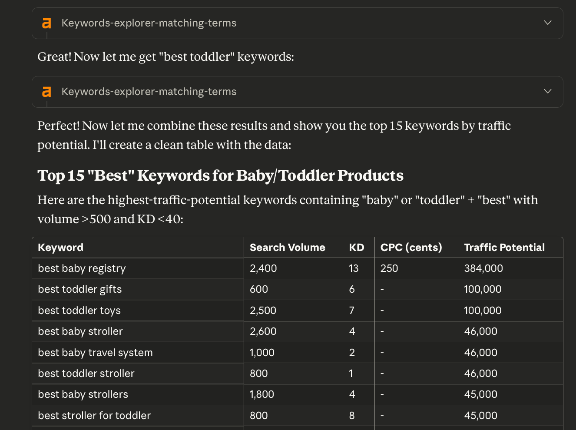Click the Ahrefs icon in the first tool block
The height and width of the screenshot is (430, 576).
click(x=46, y=23)
